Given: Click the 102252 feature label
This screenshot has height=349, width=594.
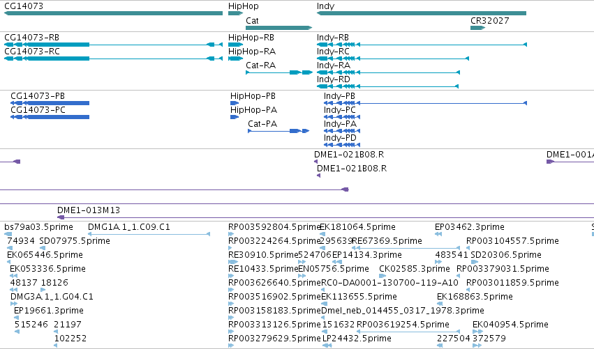Looking at the screenshot, I should tap(70, 339).
